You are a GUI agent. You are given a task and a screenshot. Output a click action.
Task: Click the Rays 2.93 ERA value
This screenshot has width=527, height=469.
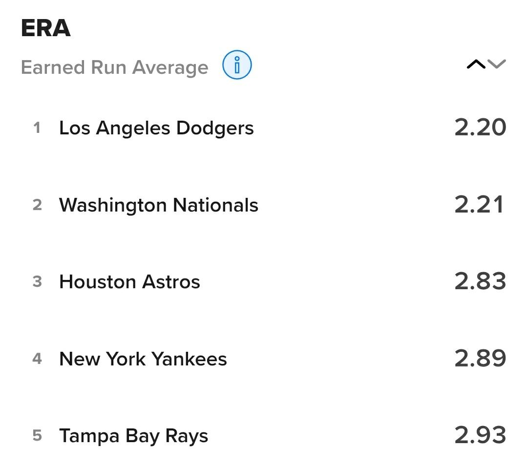coord(480,435)
